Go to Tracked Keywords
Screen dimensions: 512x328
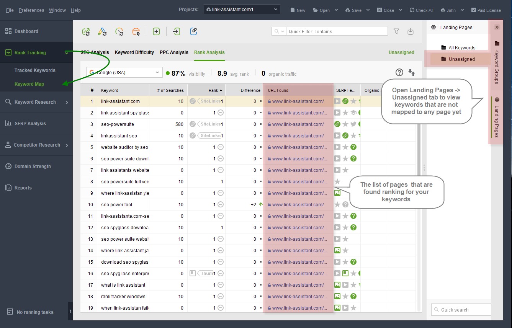pos(35,70)
